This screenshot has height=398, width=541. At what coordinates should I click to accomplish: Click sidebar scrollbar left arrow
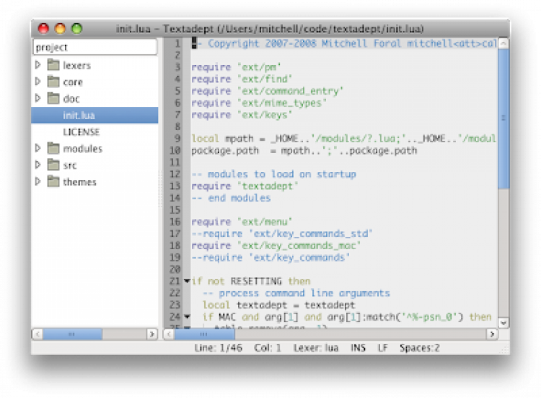(x=38, y=334)
